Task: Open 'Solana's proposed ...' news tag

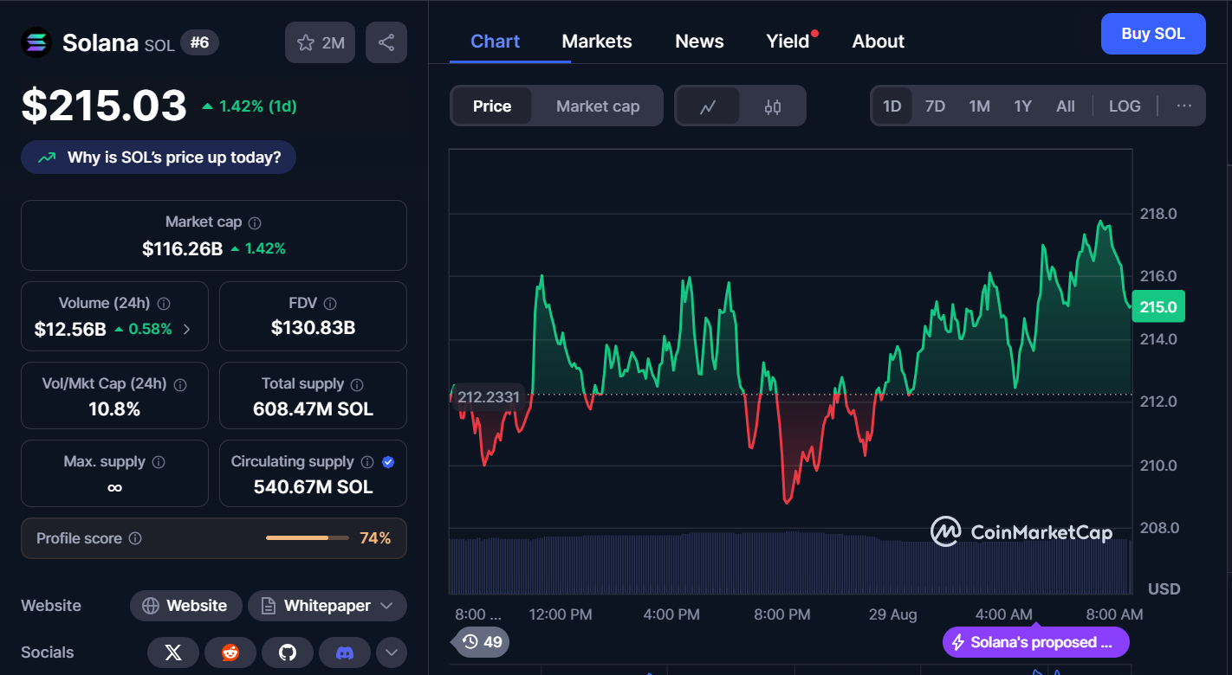Action: 1036,642
